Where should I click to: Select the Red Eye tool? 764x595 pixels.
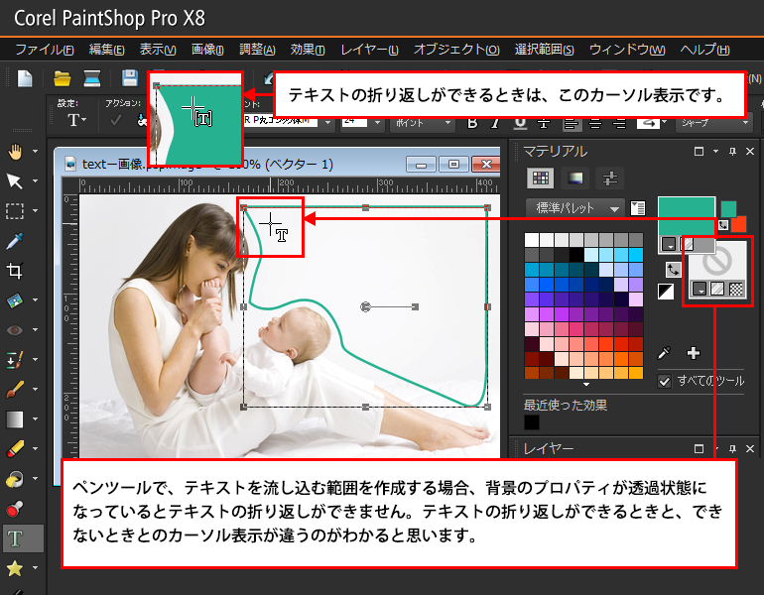pos(15,330)
